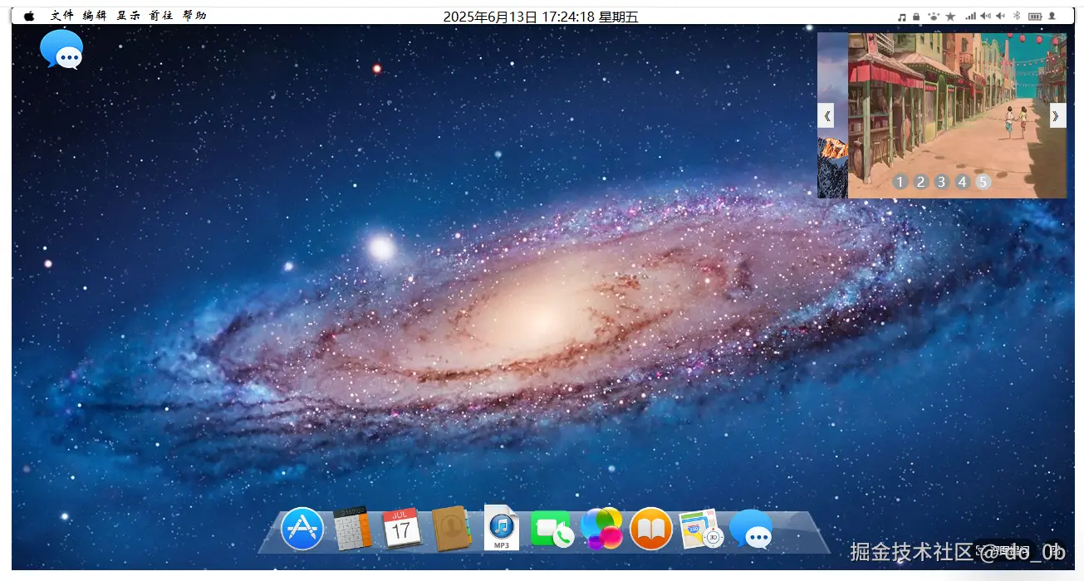Image resolution: width=1084 pixels, height=581 pixels.
Task: Open the iTunes MP3 file icon
Action: click(x=501, y=528)
